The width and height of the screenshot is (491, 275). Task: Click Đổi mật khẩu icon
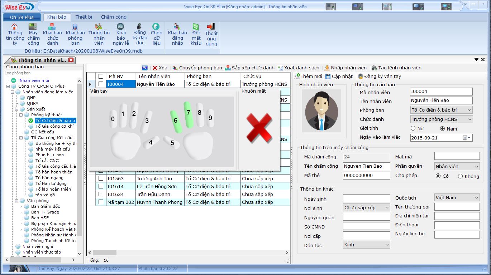point(196,27)
